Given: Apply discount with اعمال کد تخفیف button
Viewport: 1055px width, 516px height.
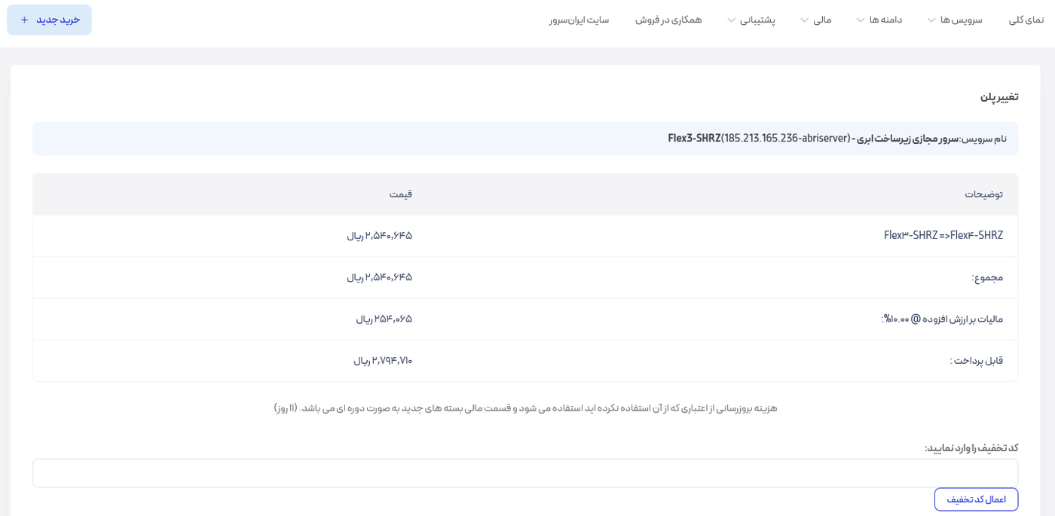Looking at the screenshot, I should [976, 499].
